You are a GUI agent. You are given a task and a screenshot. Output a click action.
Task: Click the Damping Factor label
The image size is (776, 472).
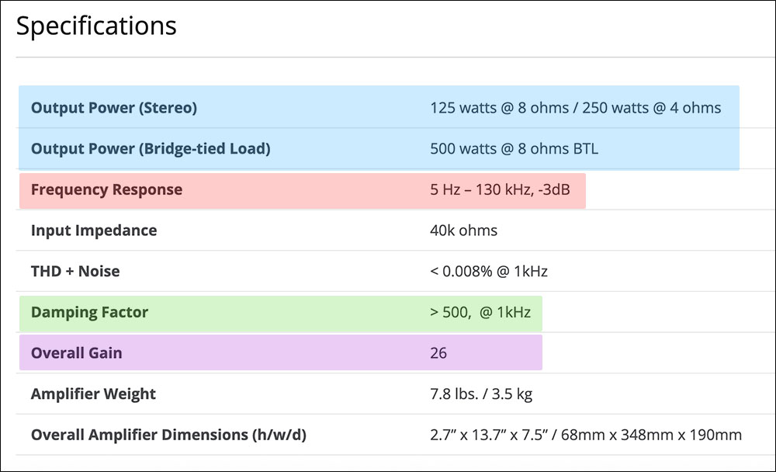[x=89, y=313]
